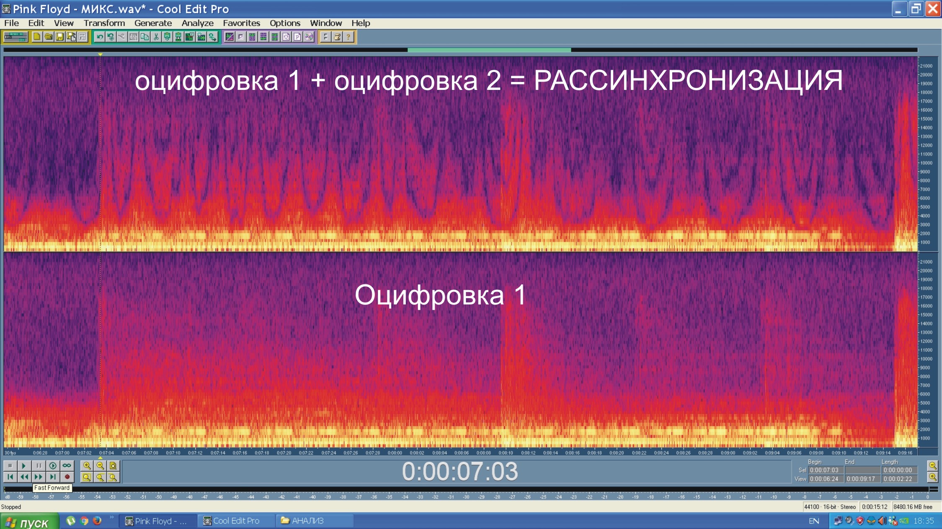Click the Fast Forward double-arrow button
This screenshot has height=529, width=942.
(x=39, y=477)
